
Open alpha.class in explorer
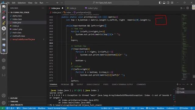pyautogui.click(x=17, y=16)
